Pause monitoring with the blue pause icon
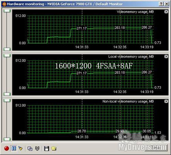Viewport: 171px width, 155px height. 14,148
